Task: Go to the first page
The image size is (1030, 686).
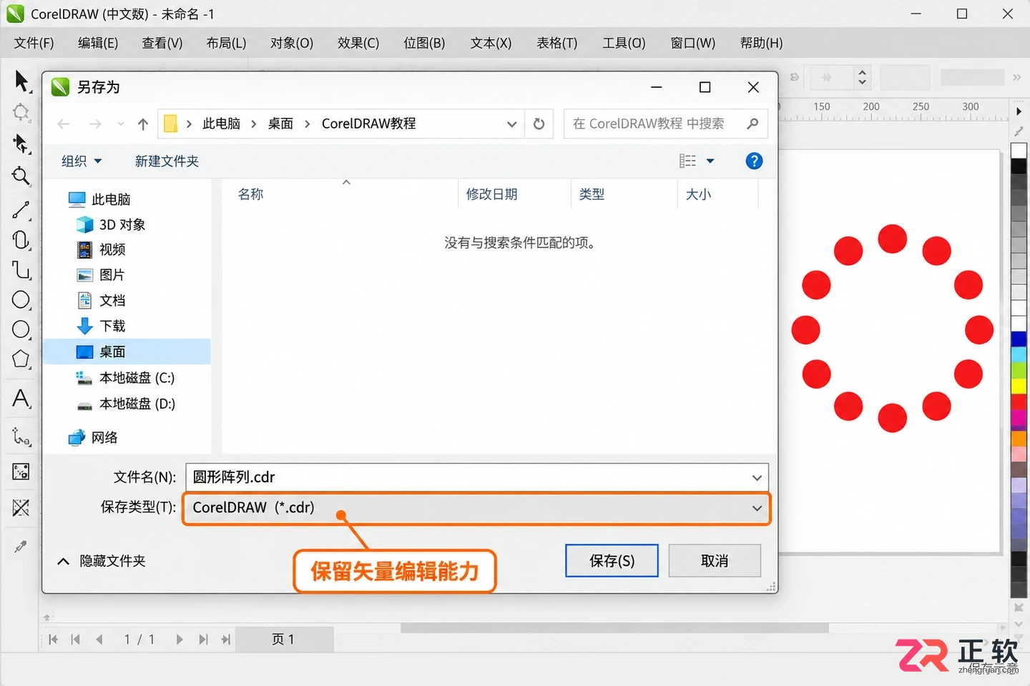Action: [53, 640]
